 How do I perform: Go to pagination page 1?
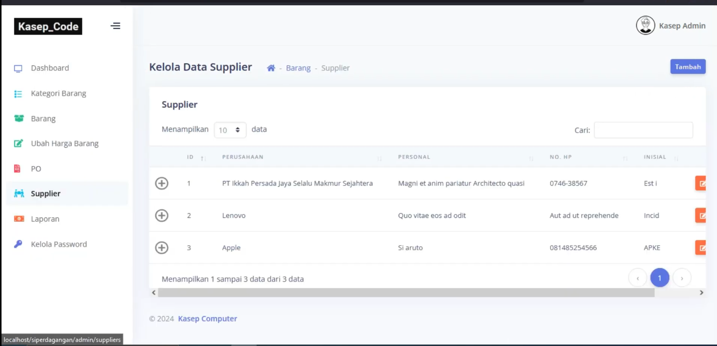tap(660, 278)
